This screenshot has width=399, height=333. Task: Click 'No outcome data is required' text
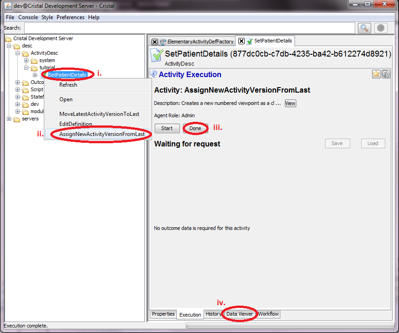click(202, 228)
